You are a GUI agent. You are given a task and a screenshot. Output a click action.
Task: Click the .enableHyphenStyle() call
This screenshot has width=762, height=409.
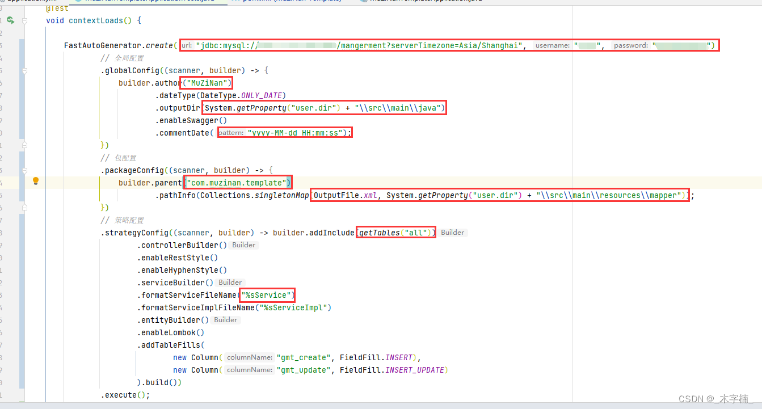[182, 270]
